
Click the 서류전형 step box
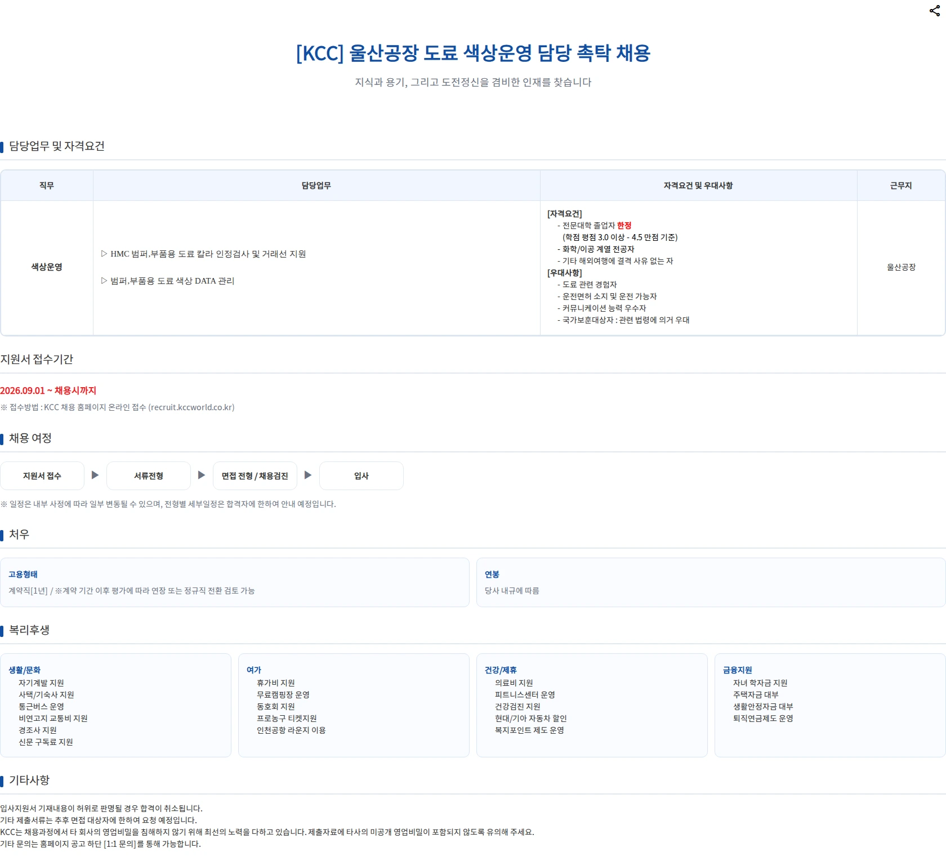pyautogui.click(x=149, y=476)
